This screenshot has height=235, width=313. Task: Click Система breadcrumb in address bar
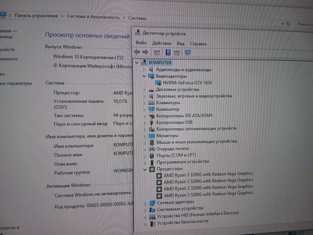[x=137, y=18]
